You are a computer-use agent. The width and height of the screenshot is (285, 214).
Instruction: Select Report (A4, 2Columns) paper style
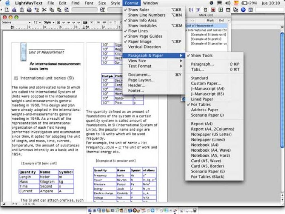[x=214, y=129]
